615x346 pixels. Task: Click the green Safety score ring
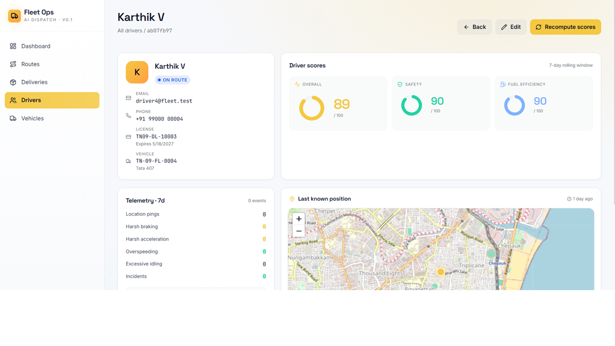[x=411, y=105]
